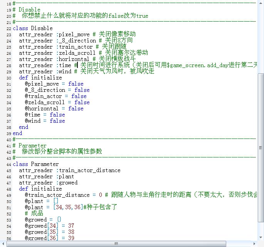Viewport: 264px width, 247px height.
Task: Click the vertical scrollbar down arrow
Action: click(x=261, y=237)
